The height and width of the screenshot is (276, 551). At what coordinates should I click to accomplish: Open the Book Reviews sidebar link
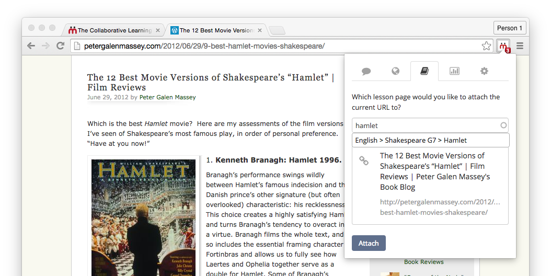coord(424,262)
